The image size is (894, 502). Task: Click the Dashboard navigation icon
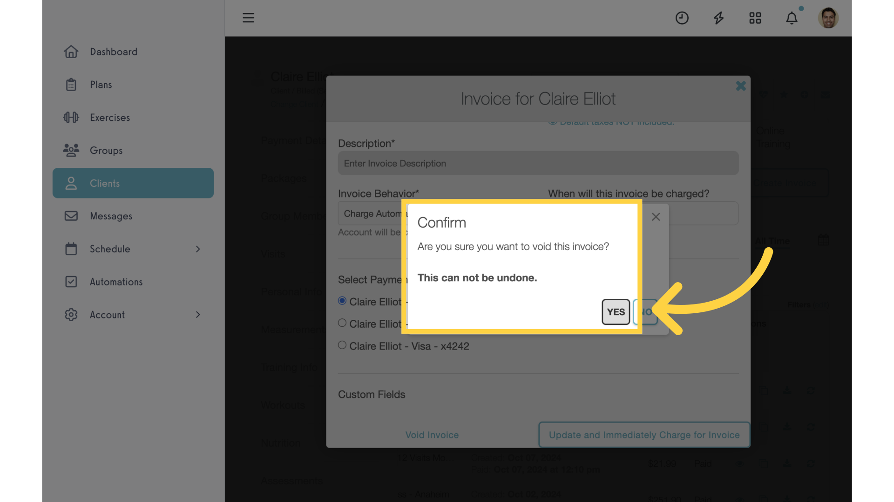72,52
